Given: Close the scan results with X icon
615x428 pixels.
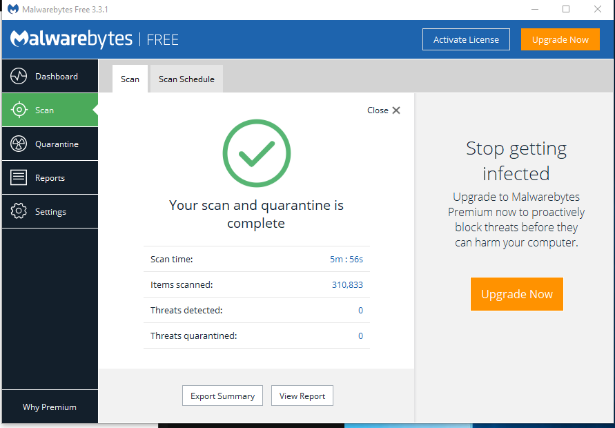Looking at the screenshot, I should point(396,110).
